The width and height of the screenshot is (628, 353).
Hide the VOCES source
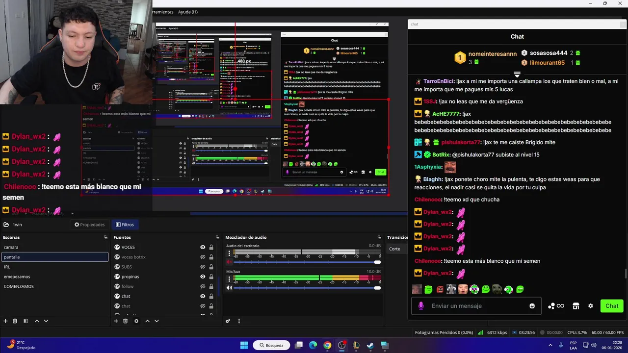pyautogui.click(x=203, y=247)
